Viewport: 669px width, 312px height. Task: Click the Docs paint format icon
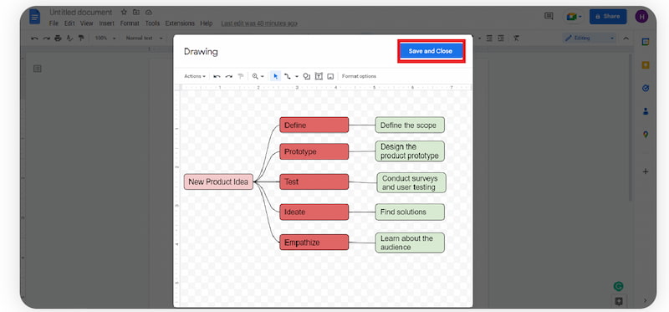(81, 38)
